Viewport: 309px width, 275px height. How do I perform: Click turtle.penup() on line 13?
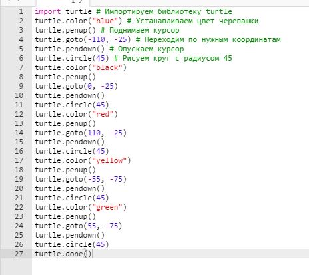(x=65, y=123)
